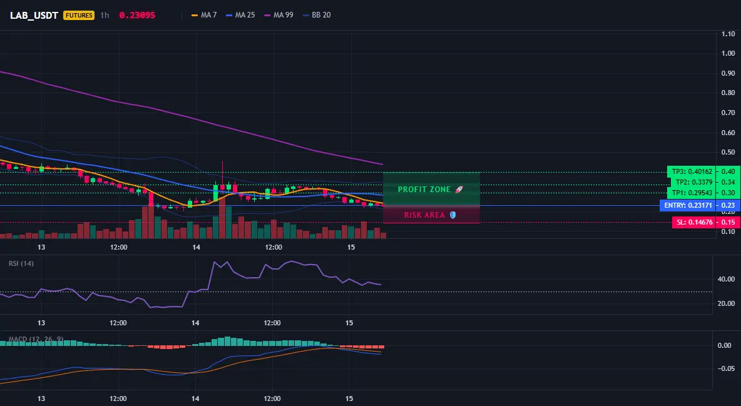Click the TP3: 0.40162 price tag
This screenshot has height=406, width=741.
click(x=692, y=171)
